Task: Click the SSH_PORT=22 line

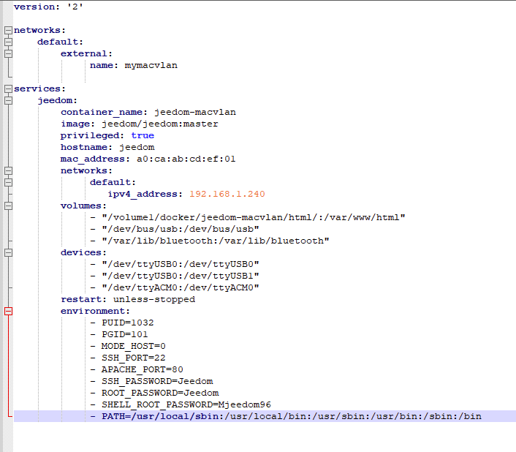Action: coord(128,358)
